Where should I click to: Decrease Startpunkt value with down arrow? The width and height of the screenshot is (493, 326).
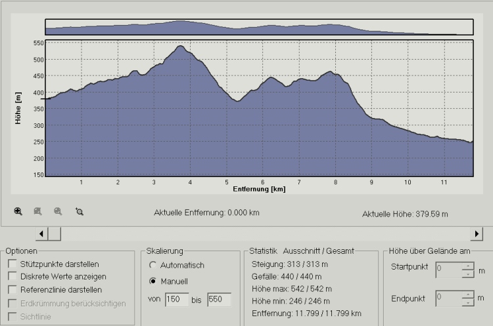[x=468, y=274]
